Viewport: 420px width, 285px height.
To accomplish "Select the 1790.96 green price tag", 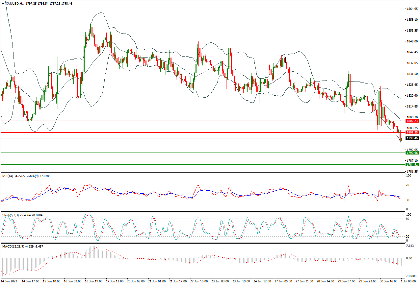I will click(412, 153).
